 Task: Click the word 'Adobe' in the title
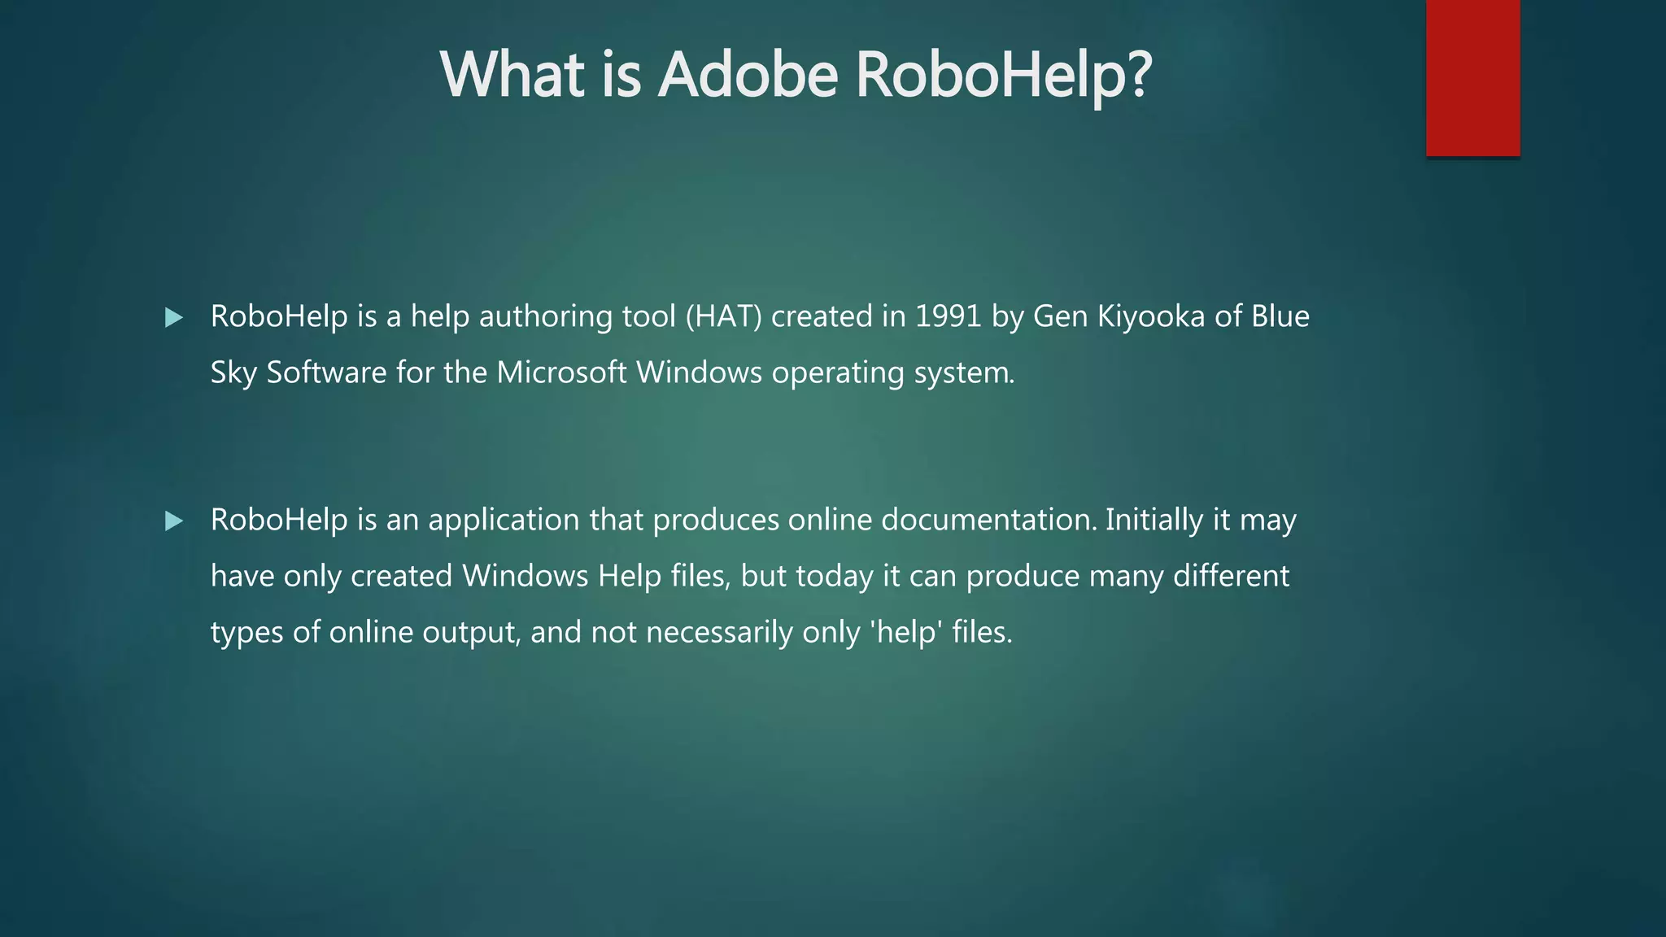(747, 75)
